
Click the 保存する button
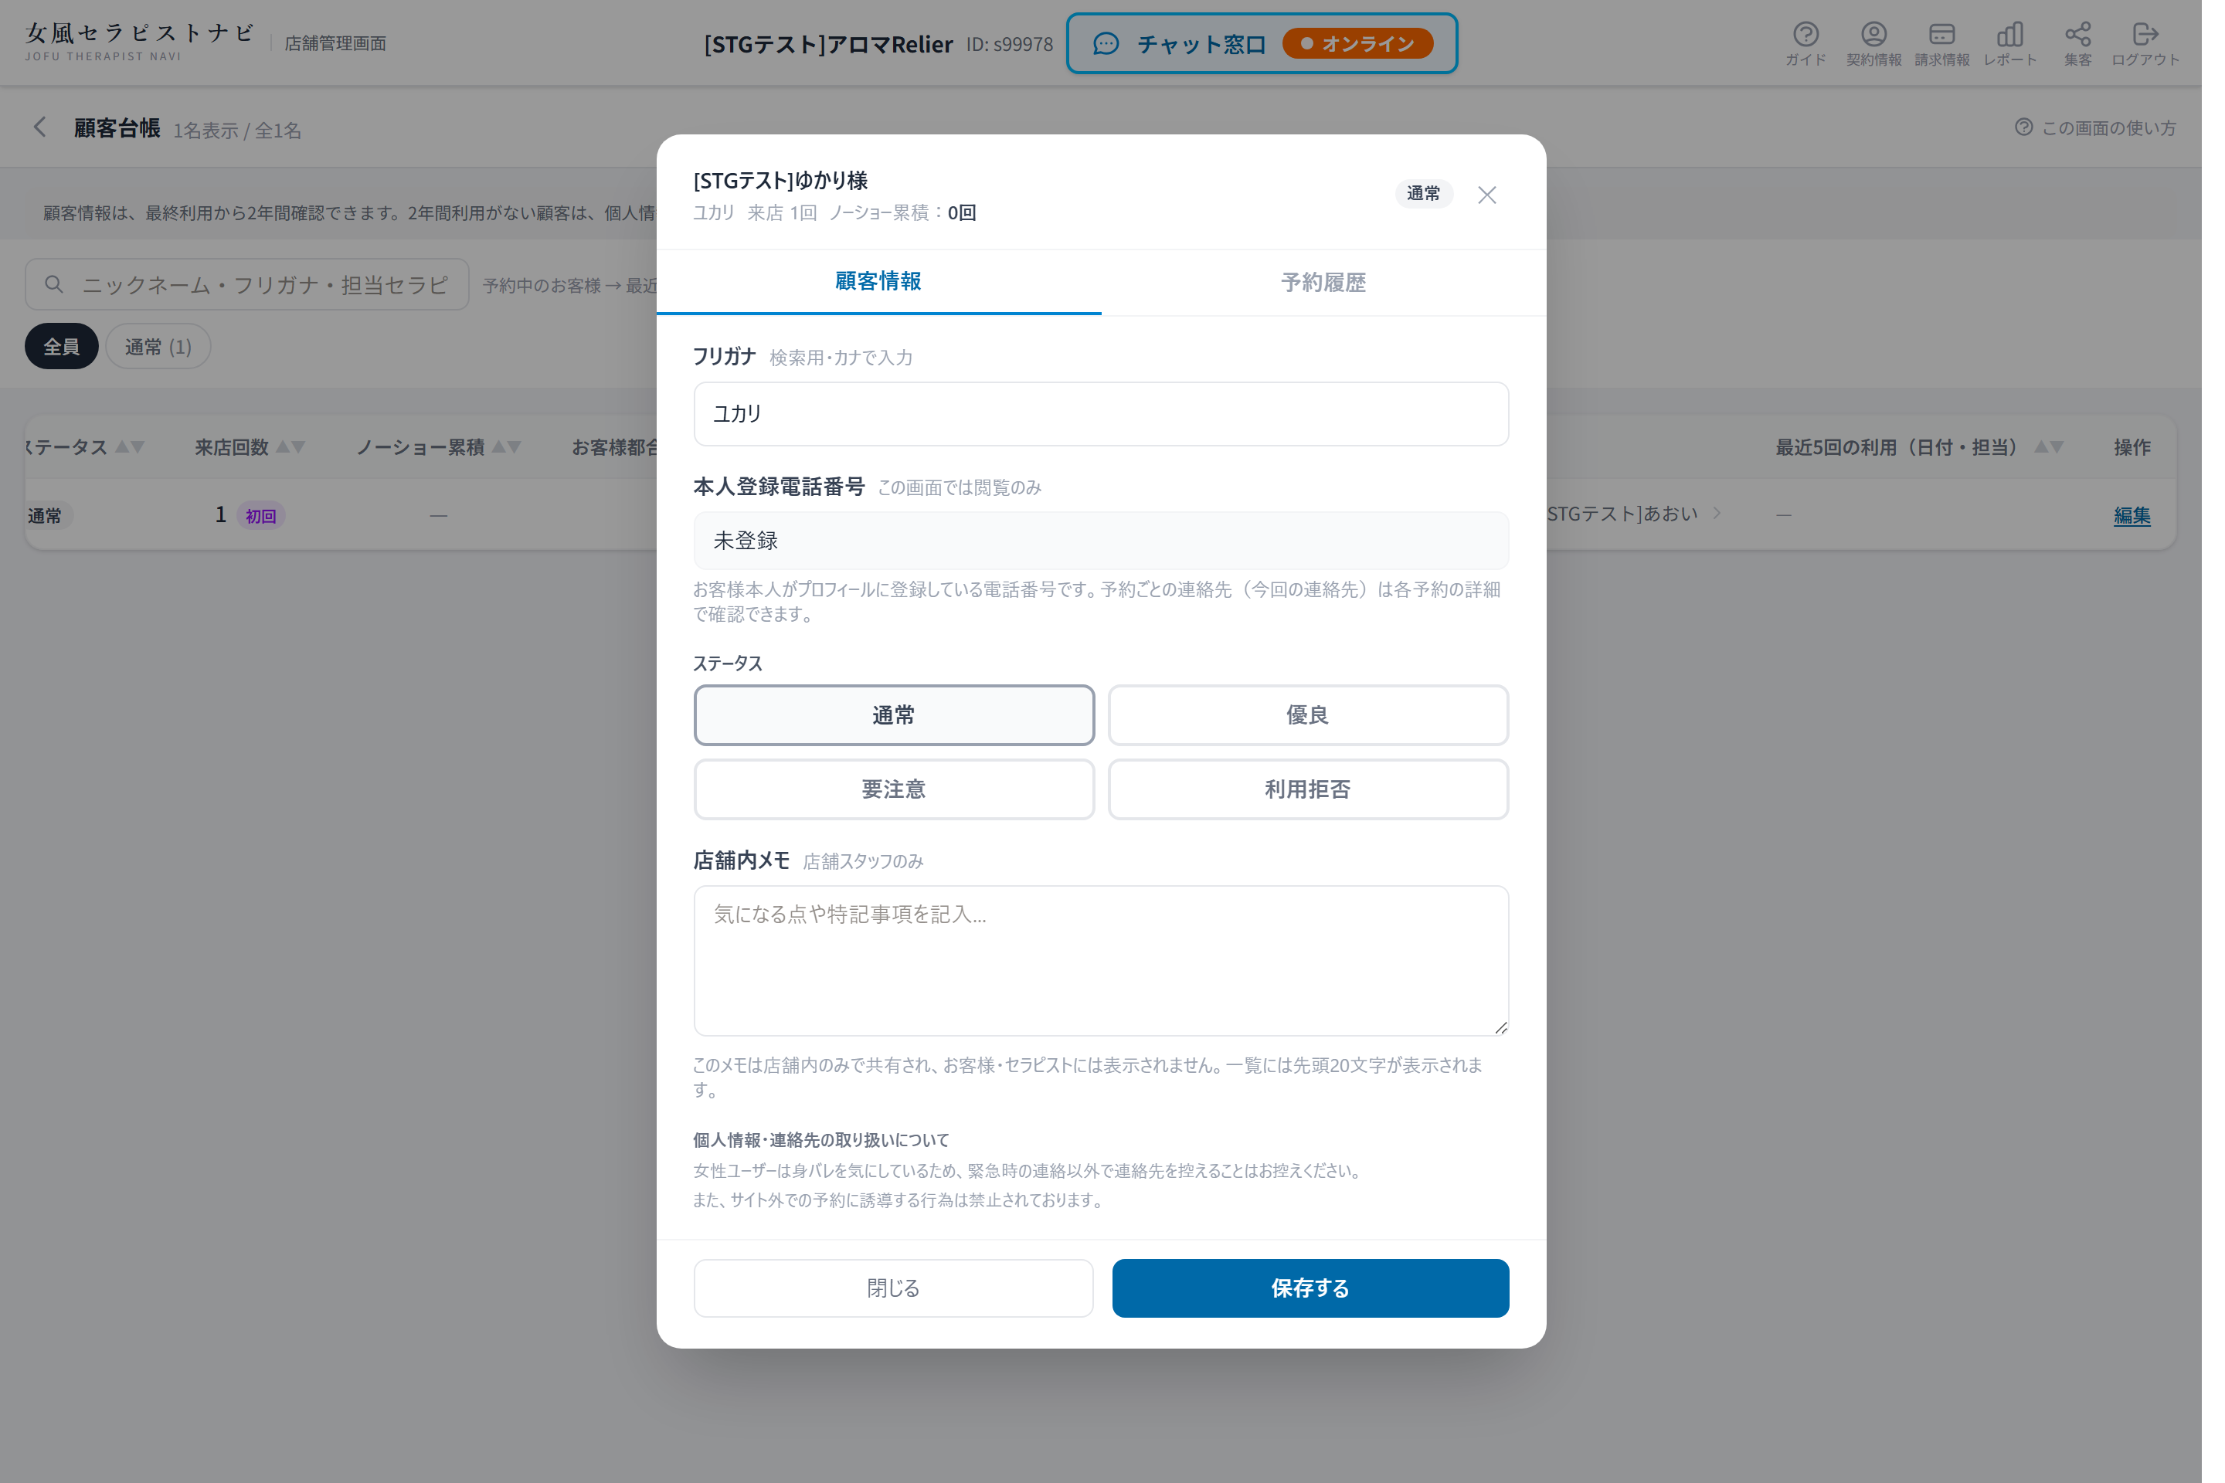click(1311, 1288)
